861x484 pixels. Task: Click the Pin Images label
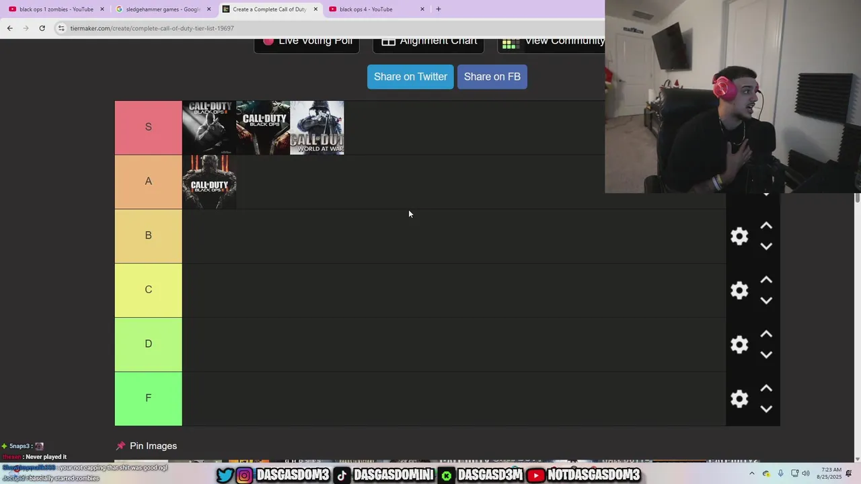pos(153,446)
